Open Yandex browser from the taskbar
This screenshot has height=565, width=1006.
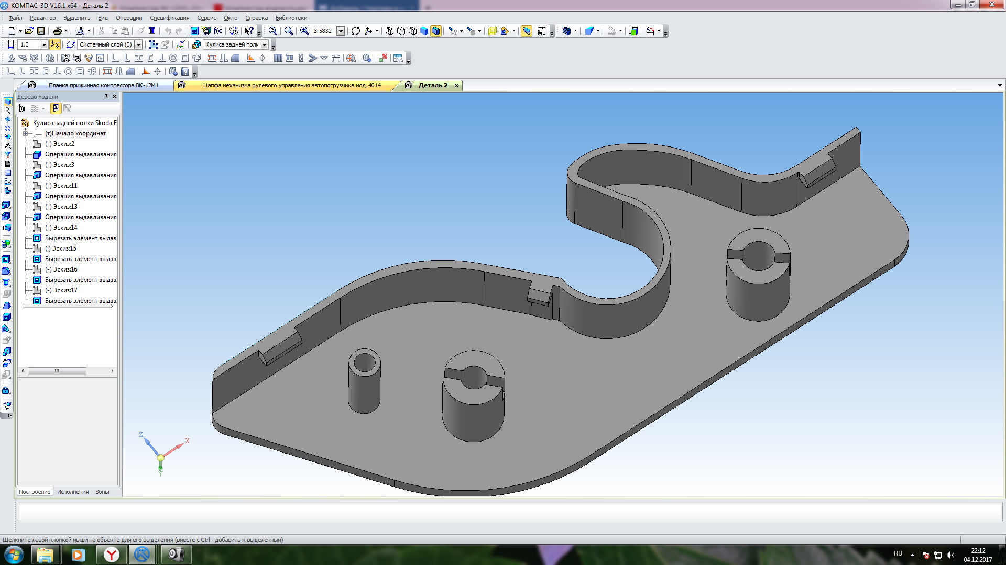pyautogui.click(x=111, y=555)
